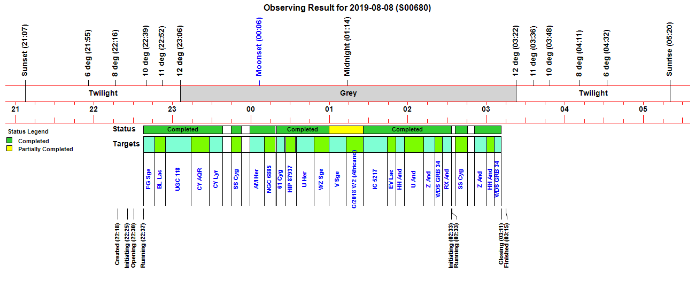Select the HIP 87937 target label

tap(290, 178)
